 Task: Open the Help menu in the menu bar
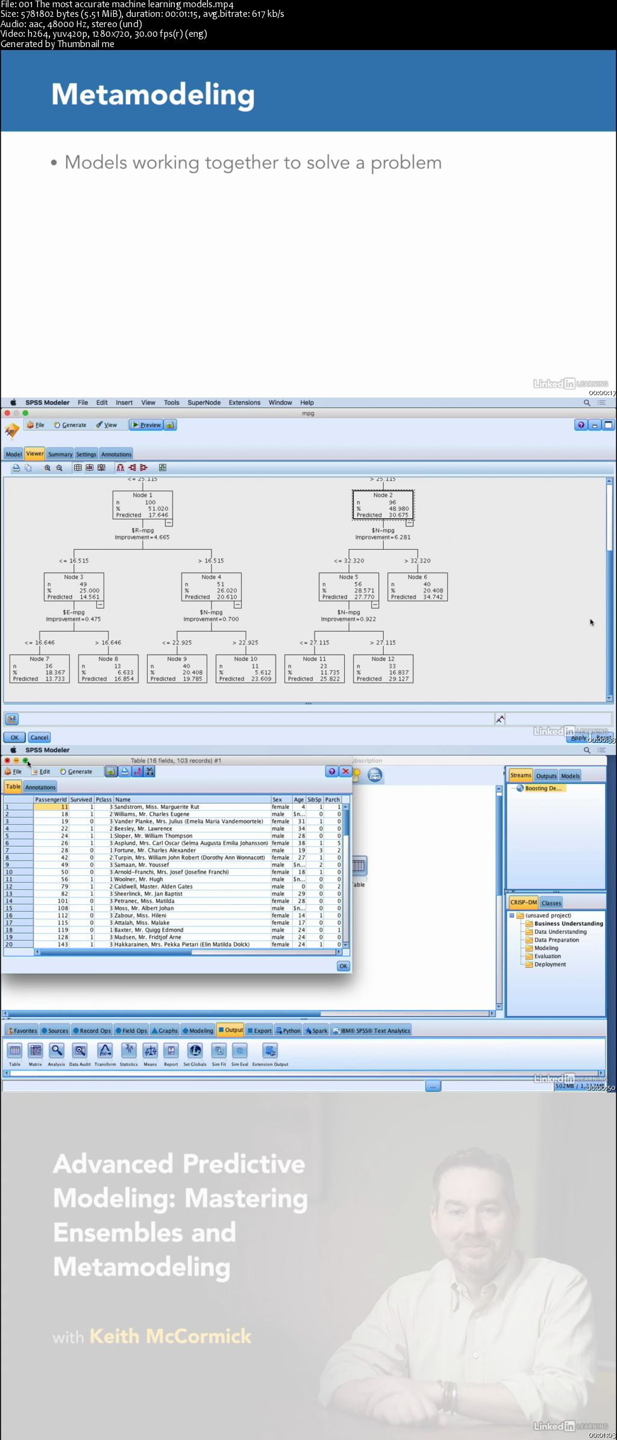pos(307,402)
